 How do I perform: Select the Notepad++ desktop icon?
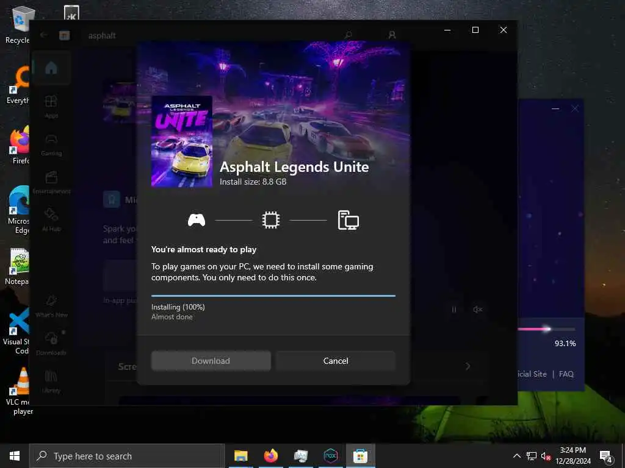tap(18, 267)
